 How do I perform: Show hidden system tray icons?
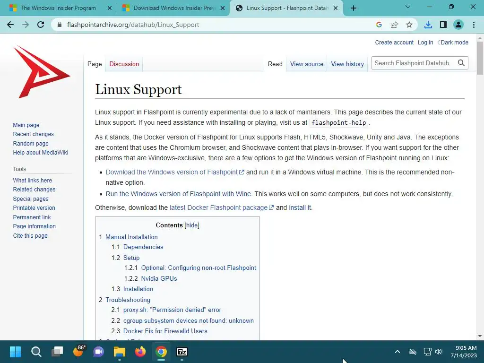click(398, 352)
